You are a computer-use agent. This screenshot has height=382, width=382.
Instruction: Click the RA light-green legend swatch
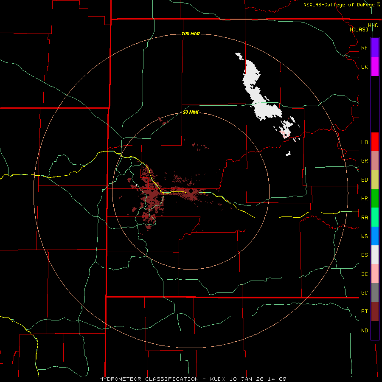point(375,217)
